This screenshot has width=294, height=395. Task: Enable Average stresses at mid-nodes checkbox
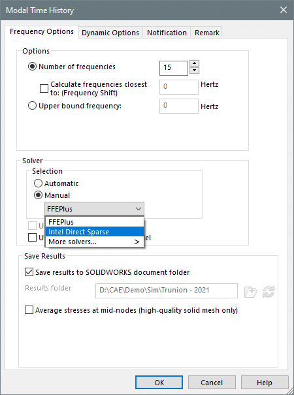point(29,310)
